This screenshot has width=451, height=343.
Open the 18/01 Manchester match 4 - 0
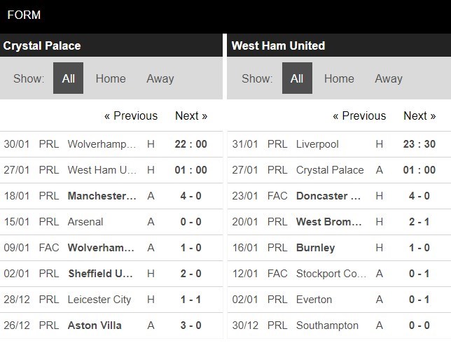[111, 196]
